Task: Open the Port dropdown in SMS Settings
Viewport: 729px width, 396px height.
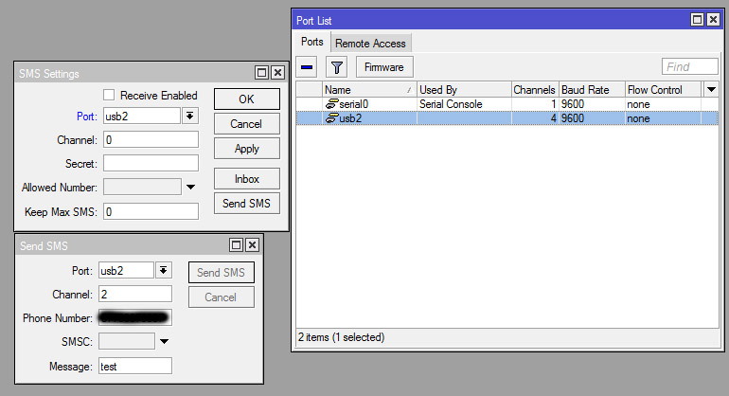Action: [x=190, y=116]
